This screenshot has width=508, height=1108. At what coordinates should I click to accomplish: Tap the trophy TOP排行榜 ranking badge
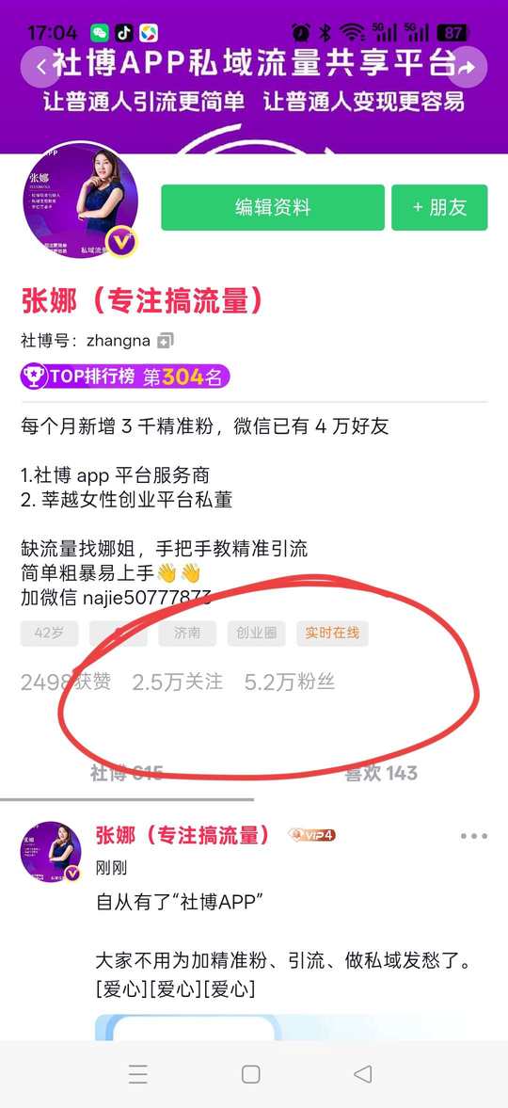125,377
